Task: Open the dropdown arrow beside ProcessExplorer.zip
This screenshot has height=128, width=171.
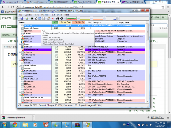Action: coord(33,117)
